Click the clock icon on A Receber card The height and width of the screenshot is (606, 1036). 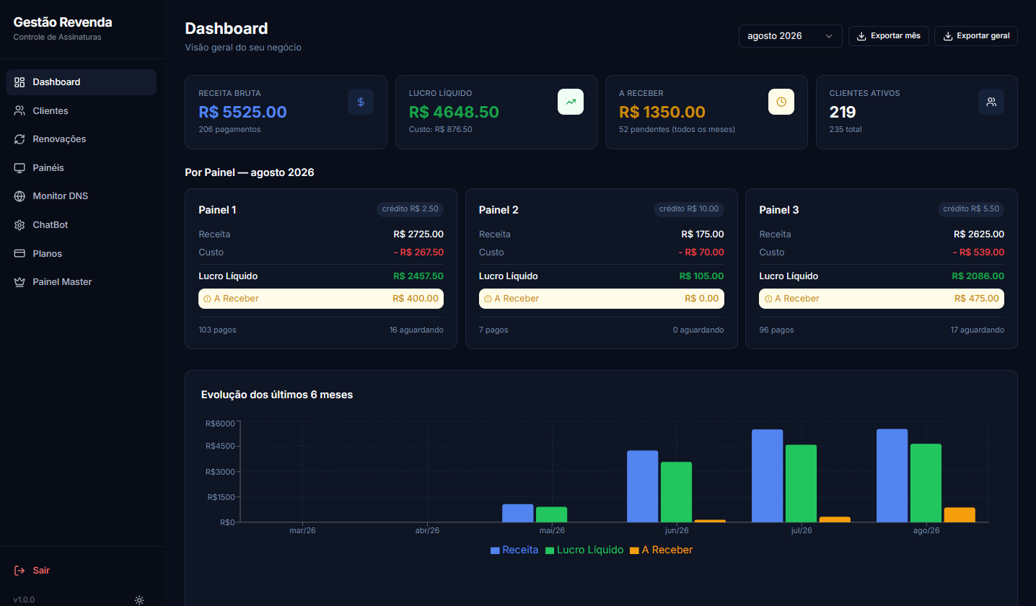pos(781,102)
